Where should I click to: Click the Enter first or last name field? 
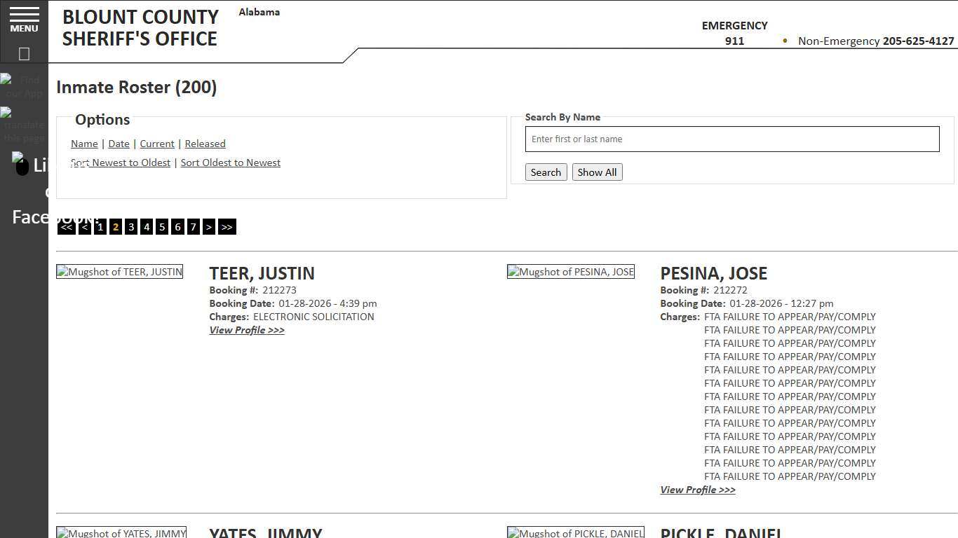(x=732, y=139)
